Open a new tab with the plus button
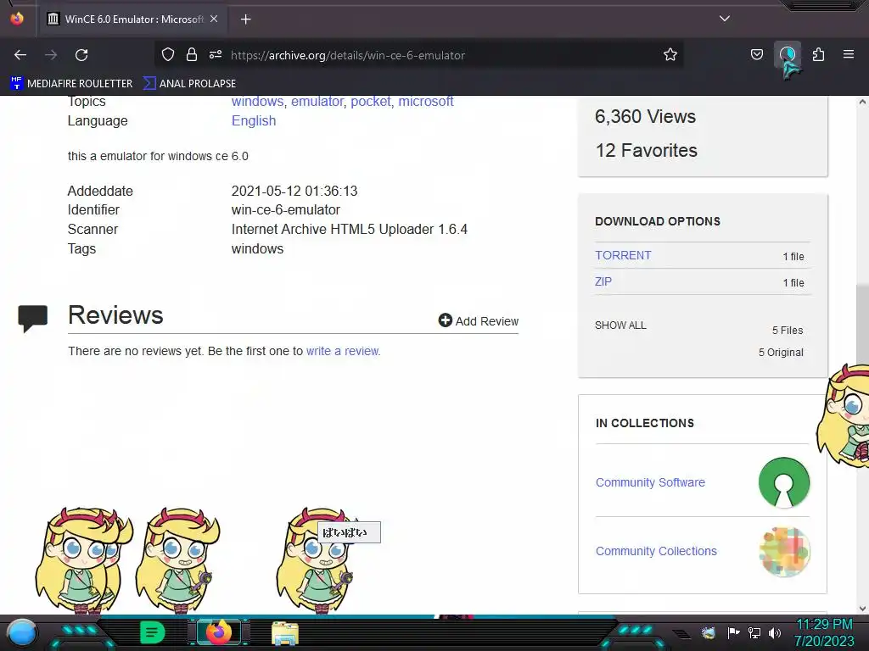 (x=245, y=19)
